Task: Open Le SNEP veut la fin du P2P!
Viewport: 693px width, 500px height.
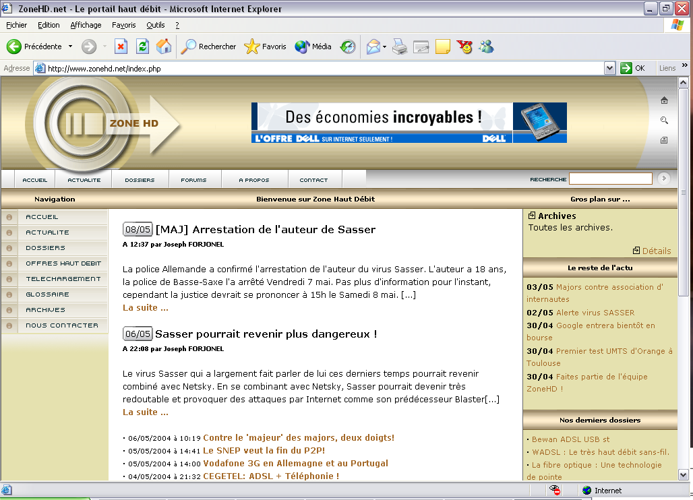Action: (x=264, y=451)
